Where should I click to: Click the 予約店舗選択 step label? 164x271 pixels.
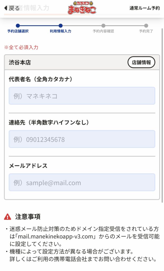point(18,31)
